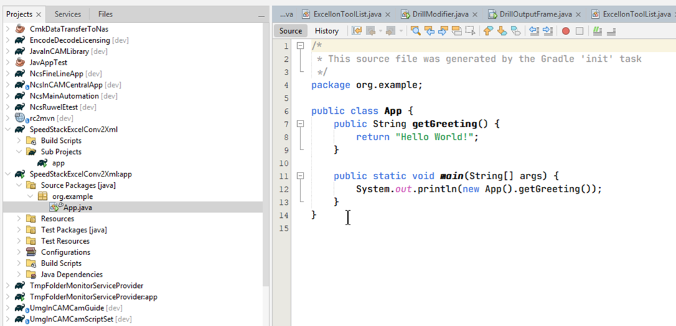This screenshot has height=326, width=676.
Task: Jump to the previous bookmark icon
Action: click(488, 31)
